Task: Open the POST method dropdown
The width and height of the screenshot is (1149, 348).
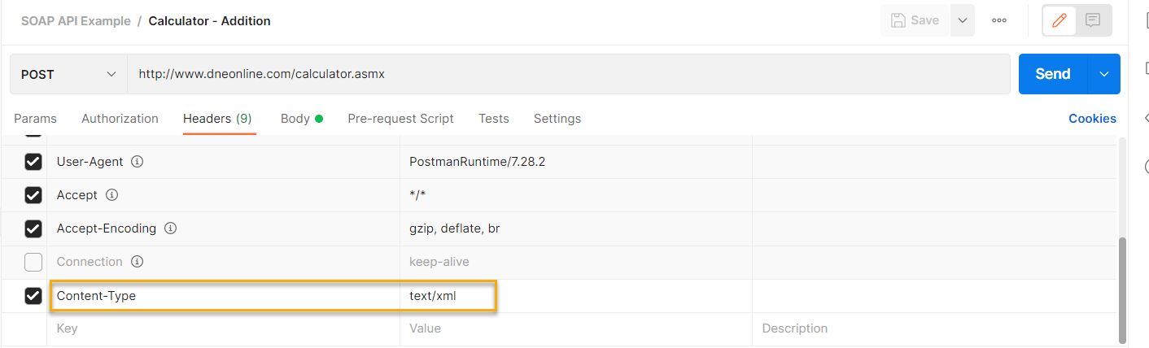Action: (68, 74)
